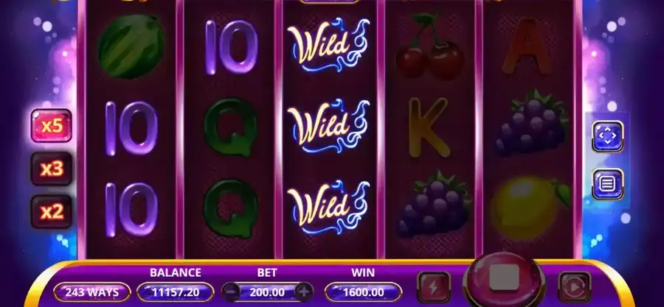Viewport: 664px width, 307px height.
Task: Decrease bet with minus button
Action: coord(231,292)
